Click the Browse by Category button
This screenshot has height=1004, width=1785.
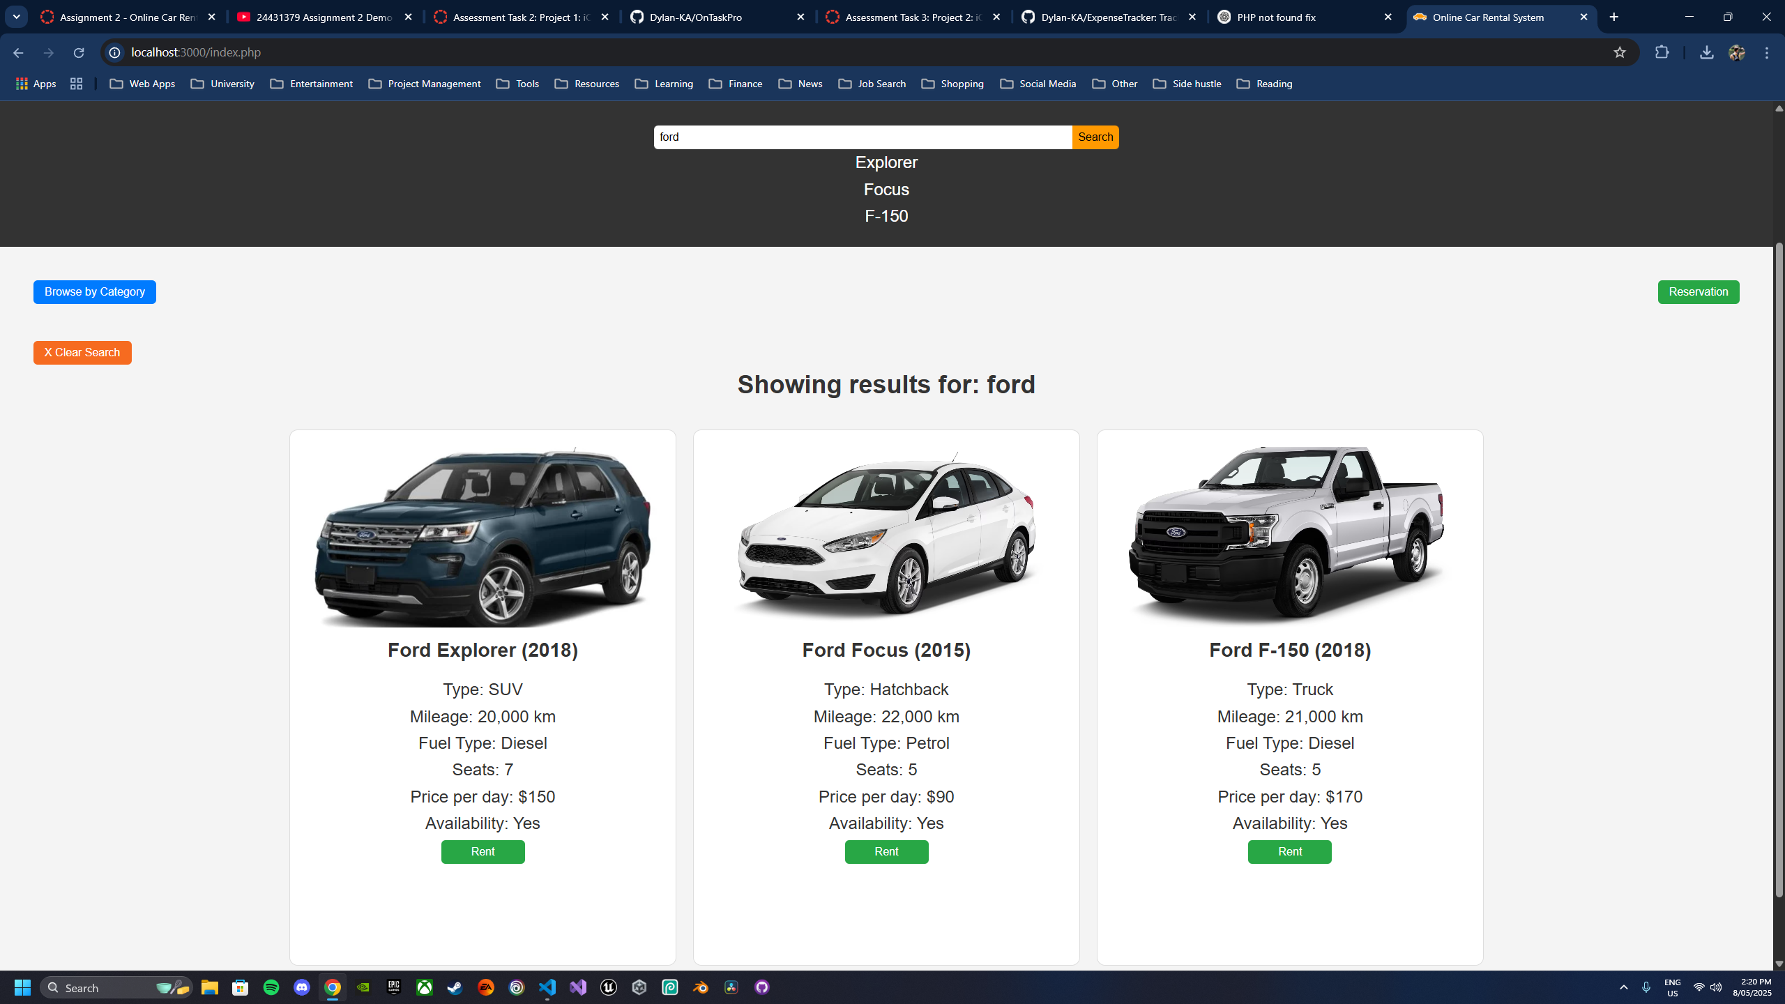(x=95, y=292)
